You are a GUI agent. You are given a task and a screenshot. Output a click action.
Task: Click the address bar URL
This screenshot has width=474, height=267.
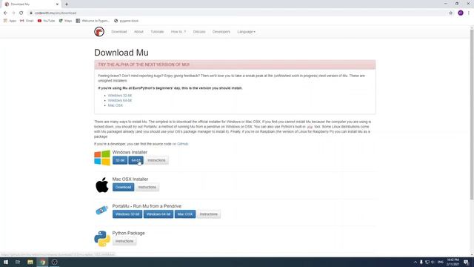(56, 13)
